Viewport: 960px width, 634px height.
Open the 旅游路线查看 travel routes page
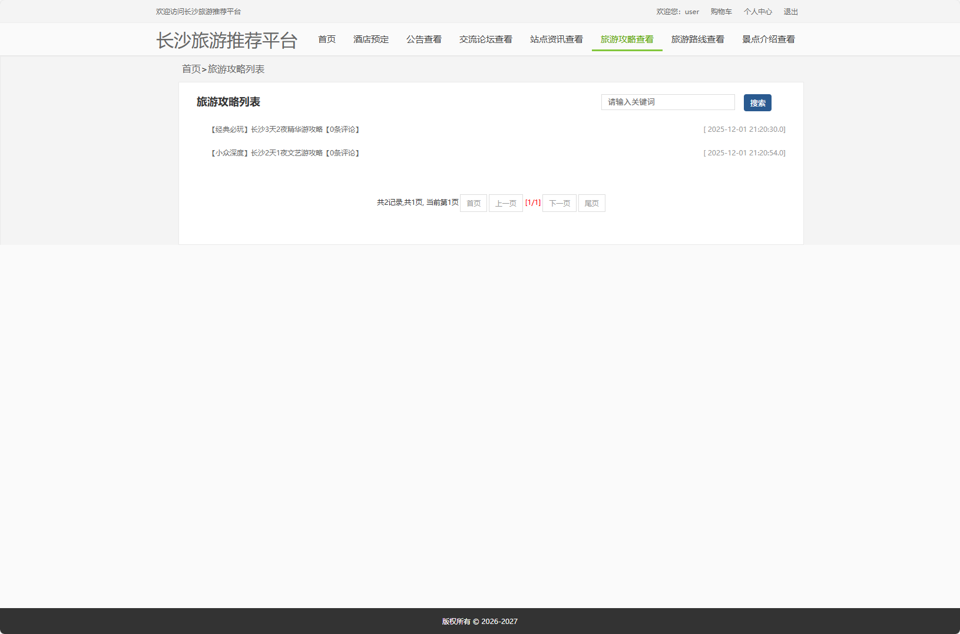[698, 39]
